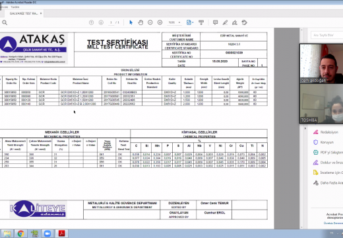The height and width of the screenshot is (238, 343).
Task: Click the send for review yellow icon
Action: pos(315,173)
